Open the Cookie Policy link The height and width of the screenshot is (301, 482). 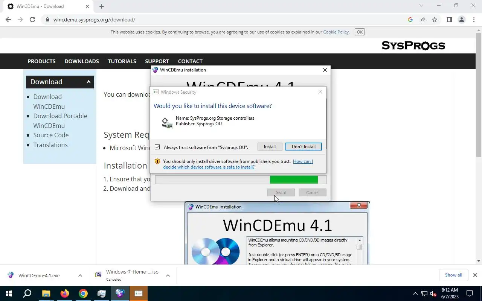click(336, 32)
